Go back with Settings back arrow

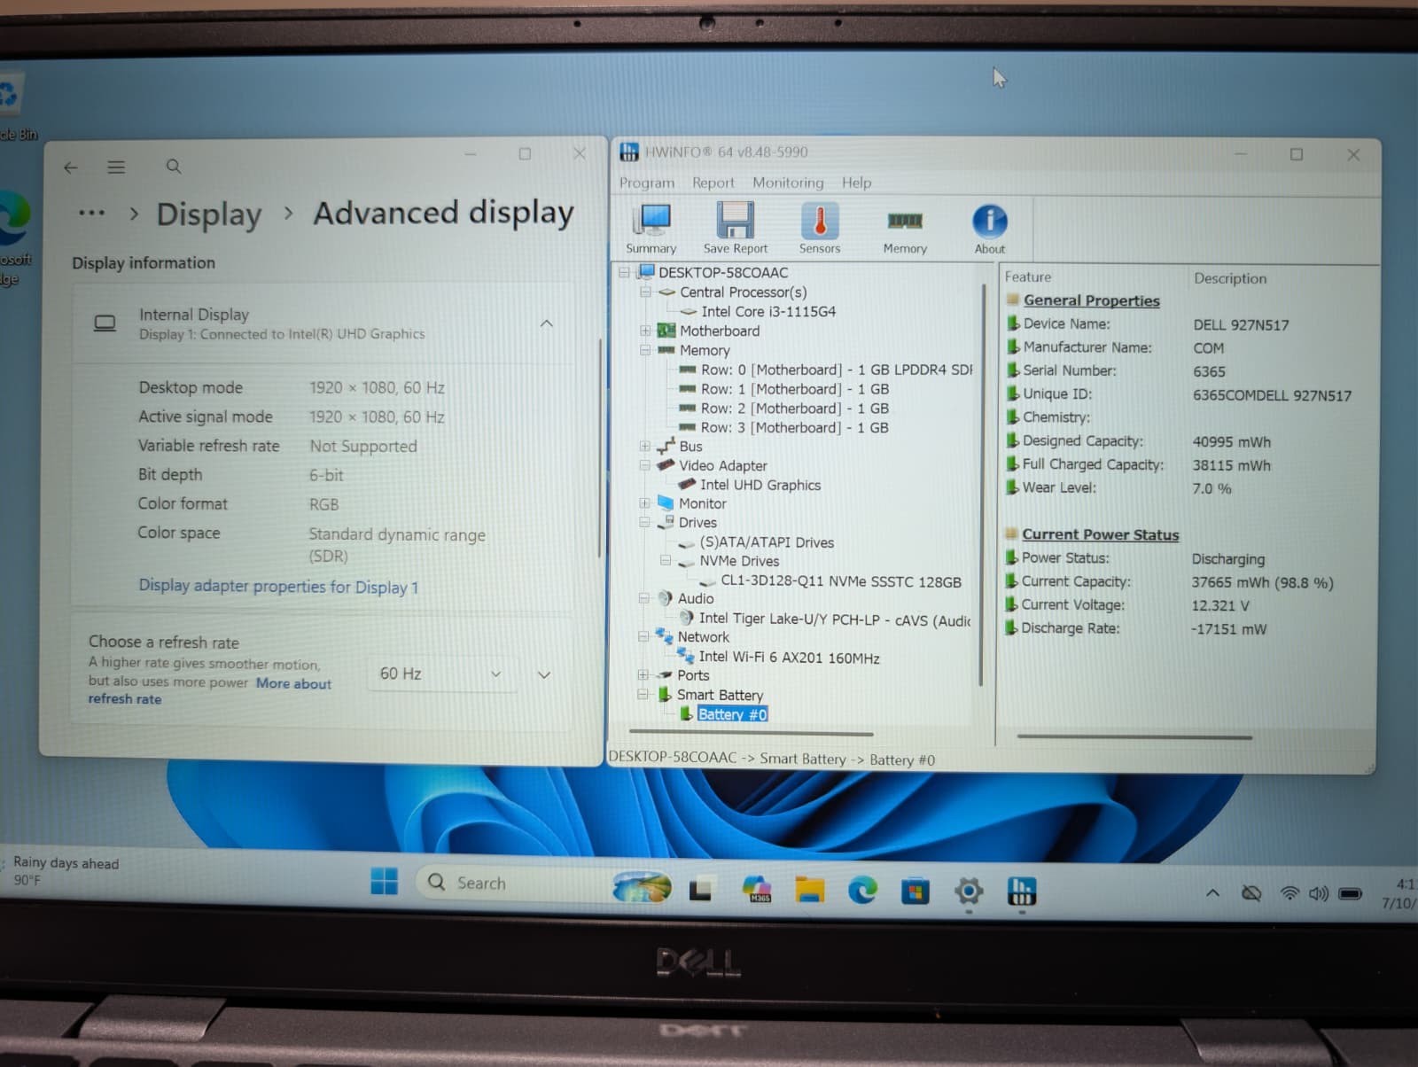[71, 167]
